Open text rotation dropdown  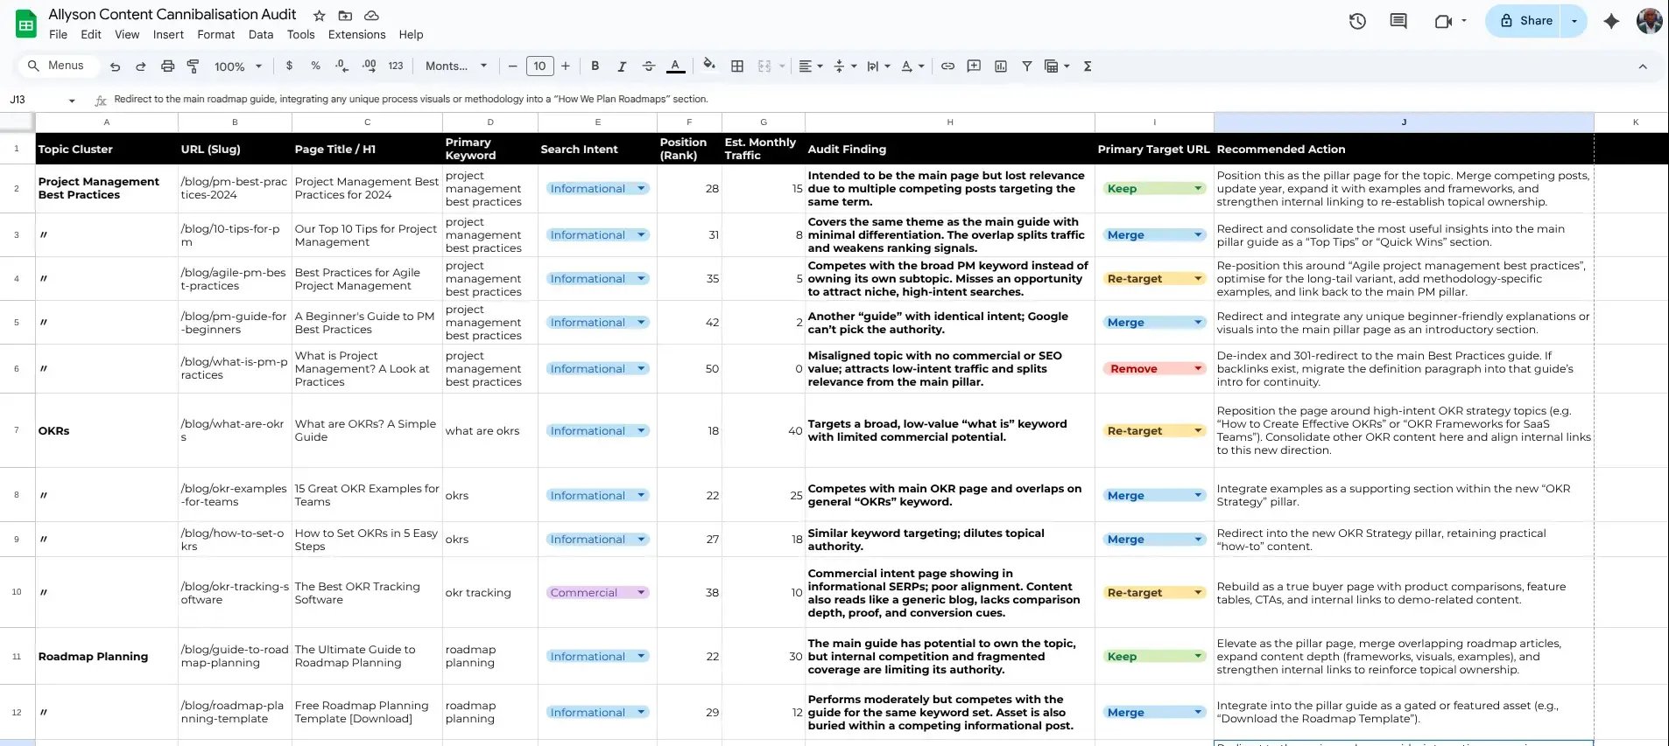click(912, 66)
